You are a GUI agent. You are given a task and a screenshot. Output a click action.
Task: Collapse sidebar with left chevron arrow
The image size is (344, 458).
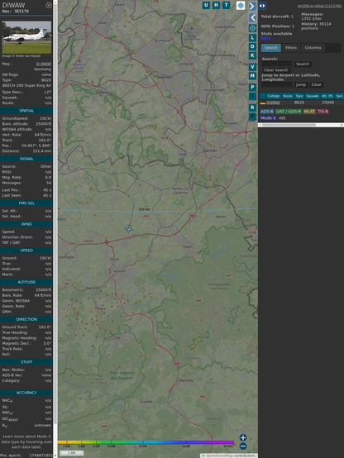[252, 17]
